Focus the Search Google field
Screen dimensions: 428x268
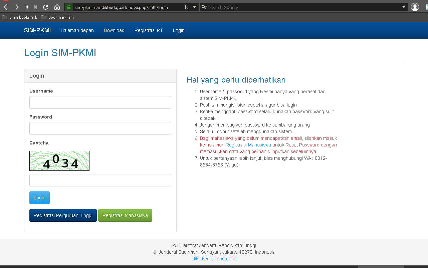[304, 7]
